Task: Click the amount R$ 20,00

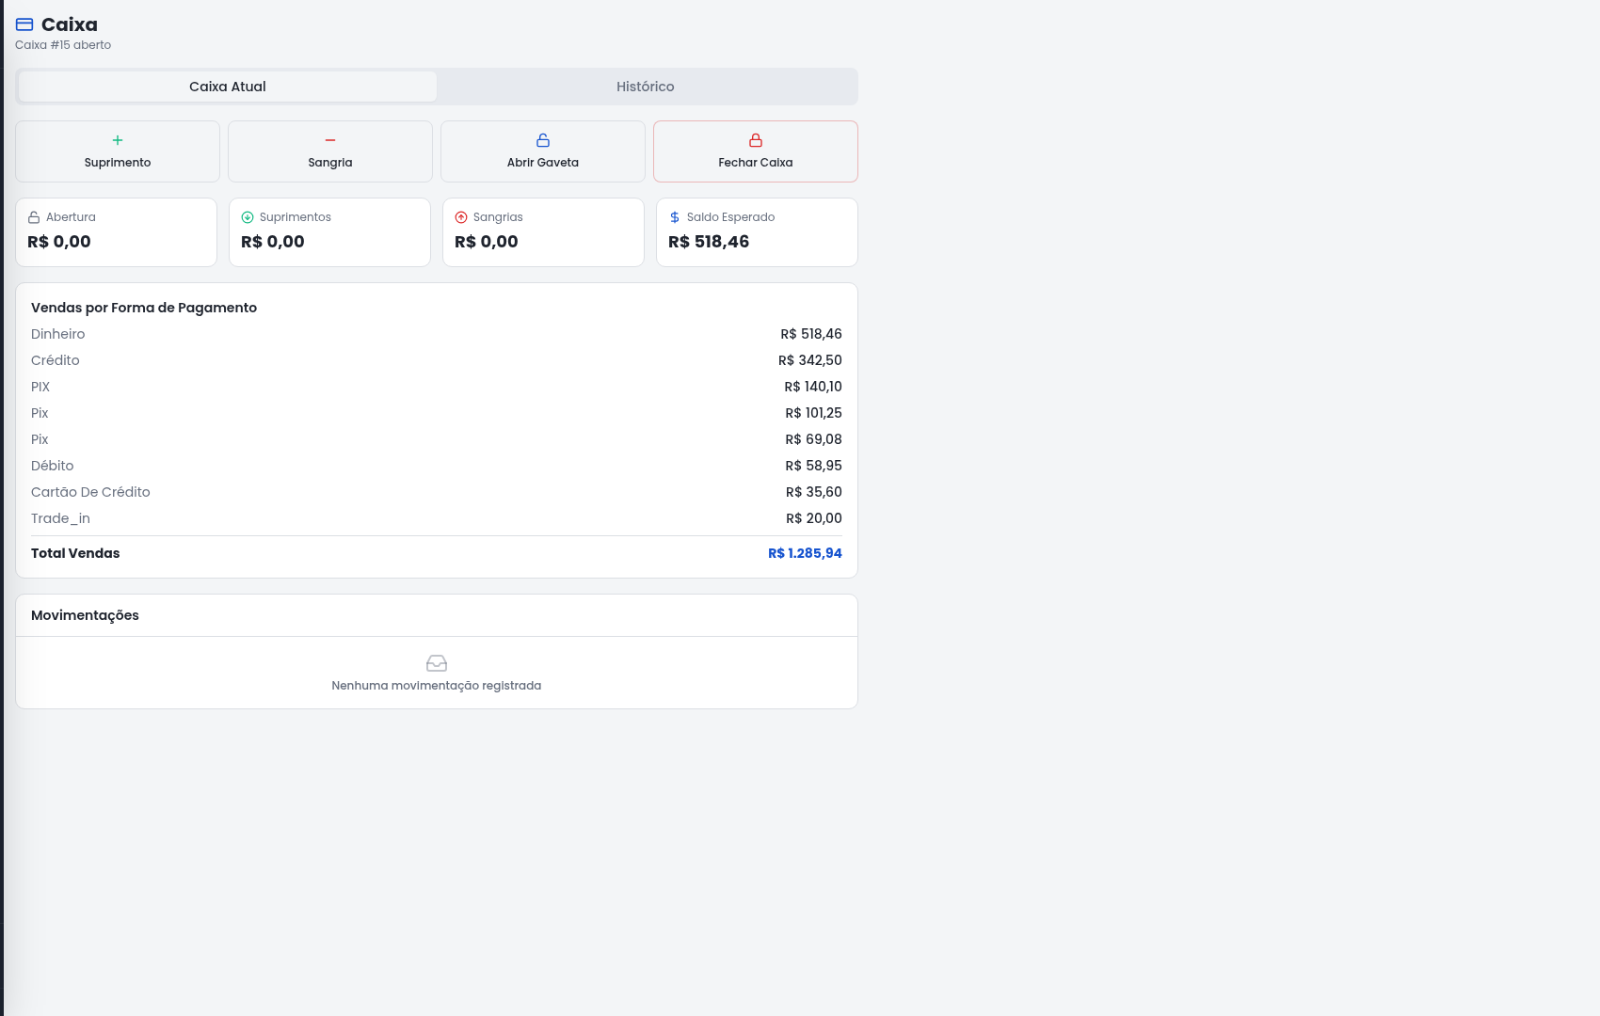Action: (814, 518)
